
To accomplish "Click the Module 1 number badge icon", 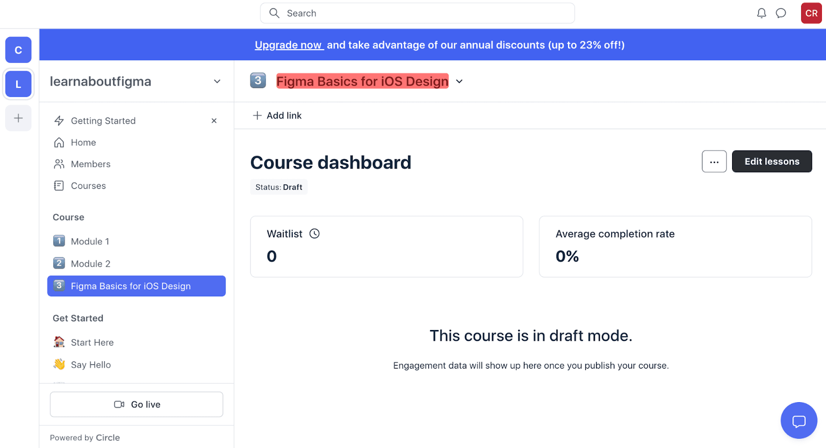I will [x=59, y=241].
